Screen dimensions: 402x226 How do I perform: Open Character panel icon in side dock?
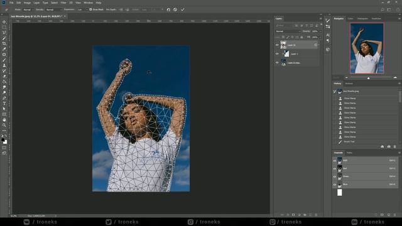[328, 35]
